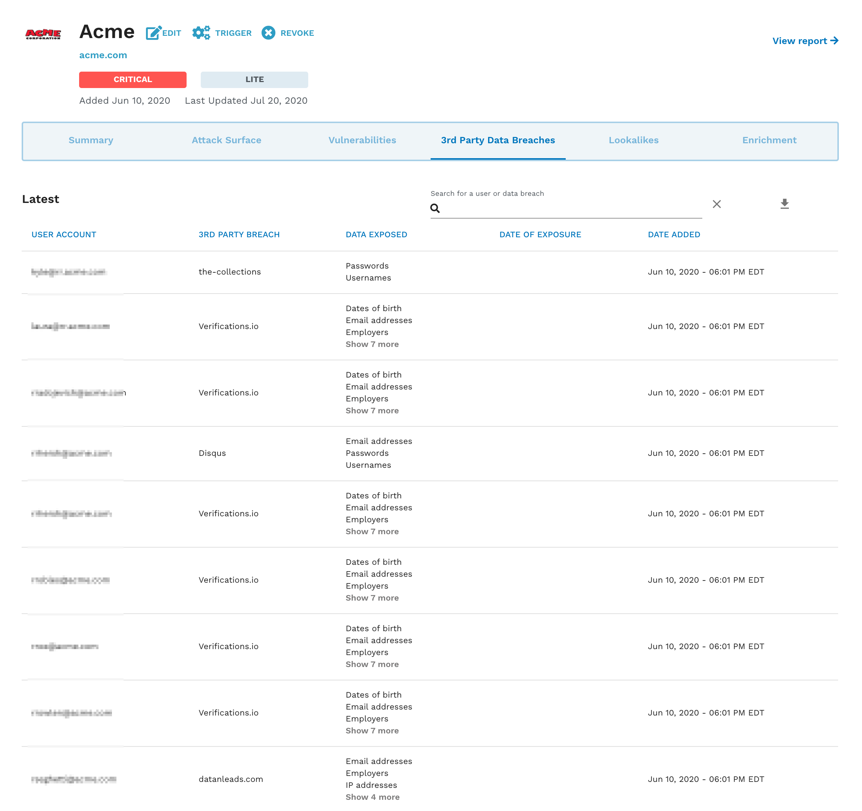Expand Show 4 more for datanleads.com
This screenshot has height=811, width=862.
[372, 797]
